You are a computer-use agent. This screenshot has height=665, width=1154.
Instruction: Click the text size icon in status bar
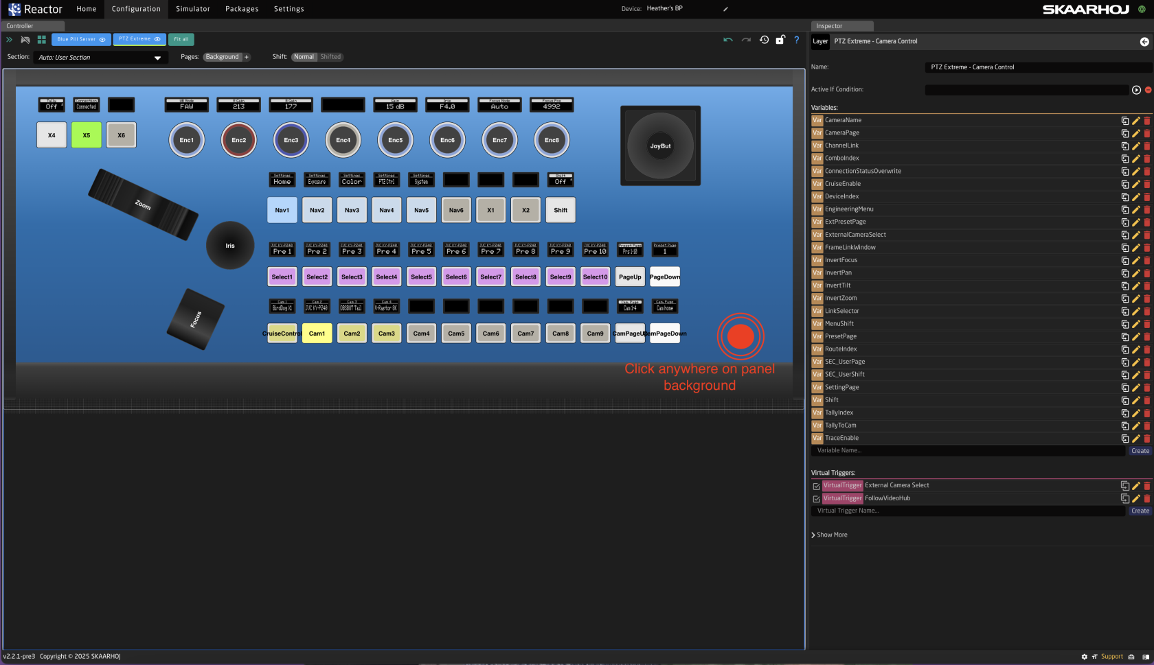click(1094, 657)
